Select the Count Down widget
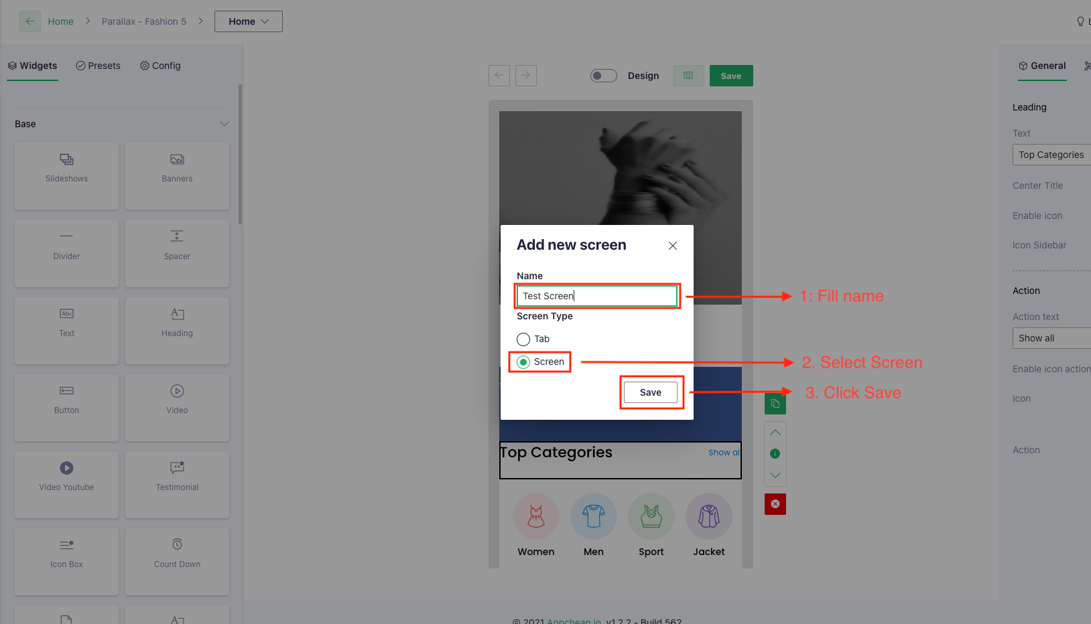 tap(176, 562)
